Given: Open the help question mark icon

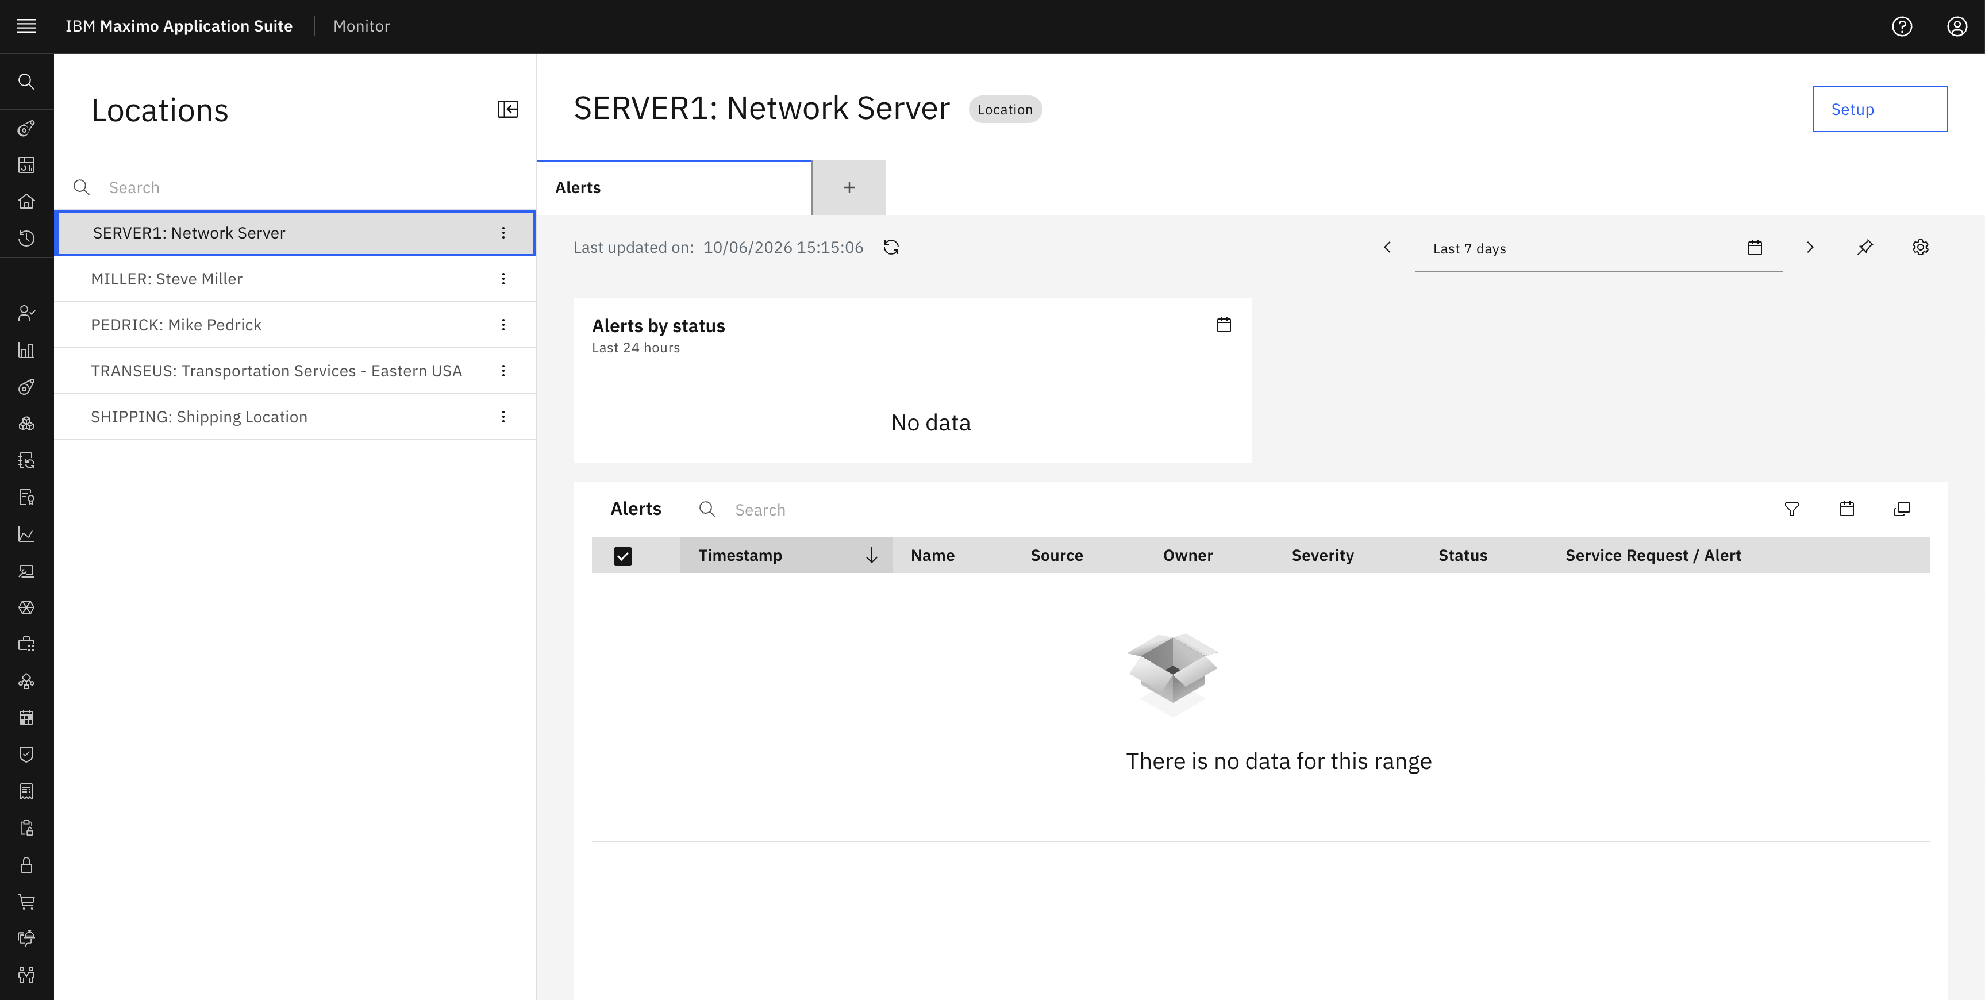Looking at the screenshot, I should [x=1902, y=26].
